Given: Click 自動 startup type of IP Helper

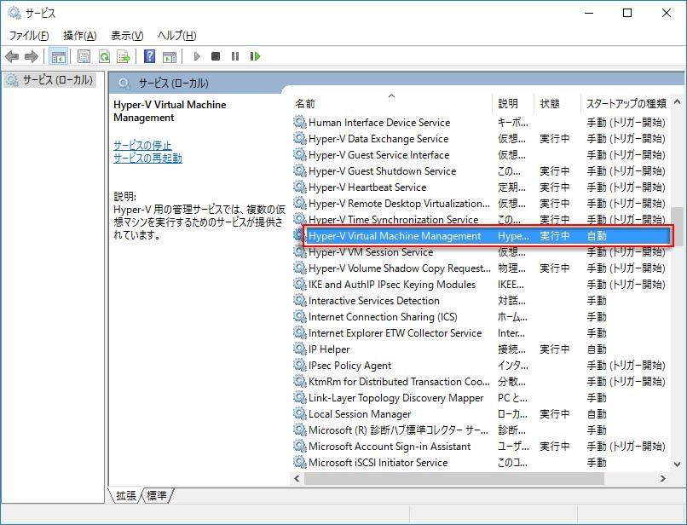Looking at the screenshot, I should 597,349.
